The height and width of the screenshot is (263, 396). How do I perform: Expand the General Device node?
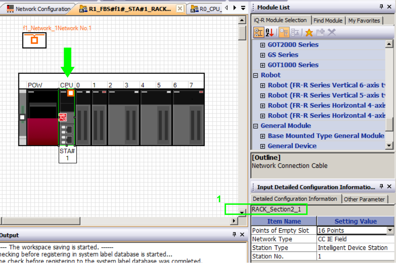pyautogui.click(x=263, y=146)
